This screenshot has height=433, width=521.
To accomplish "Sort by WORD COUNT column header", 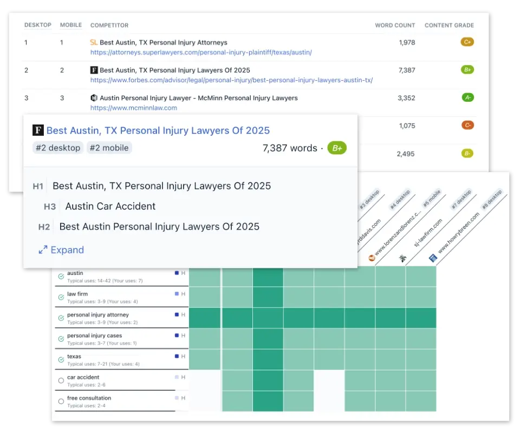I will click(395, 25).
